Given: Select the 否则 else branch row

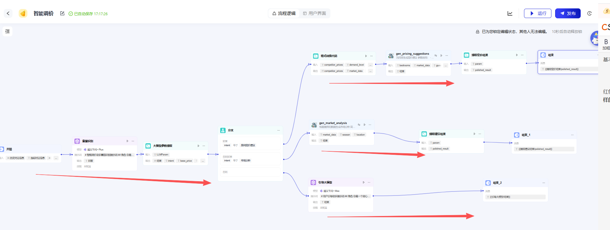Looking at the screenshot, I should click(x=250, y=172).
